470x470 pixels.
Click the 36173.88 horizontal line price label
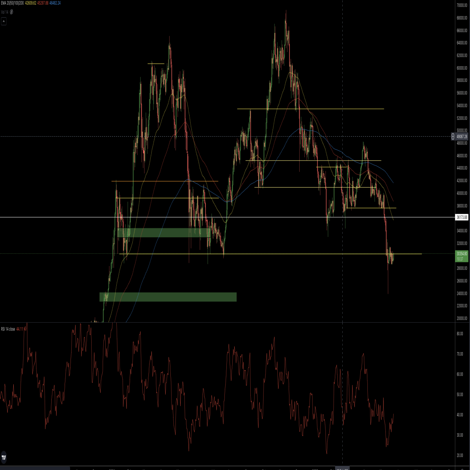462,217
